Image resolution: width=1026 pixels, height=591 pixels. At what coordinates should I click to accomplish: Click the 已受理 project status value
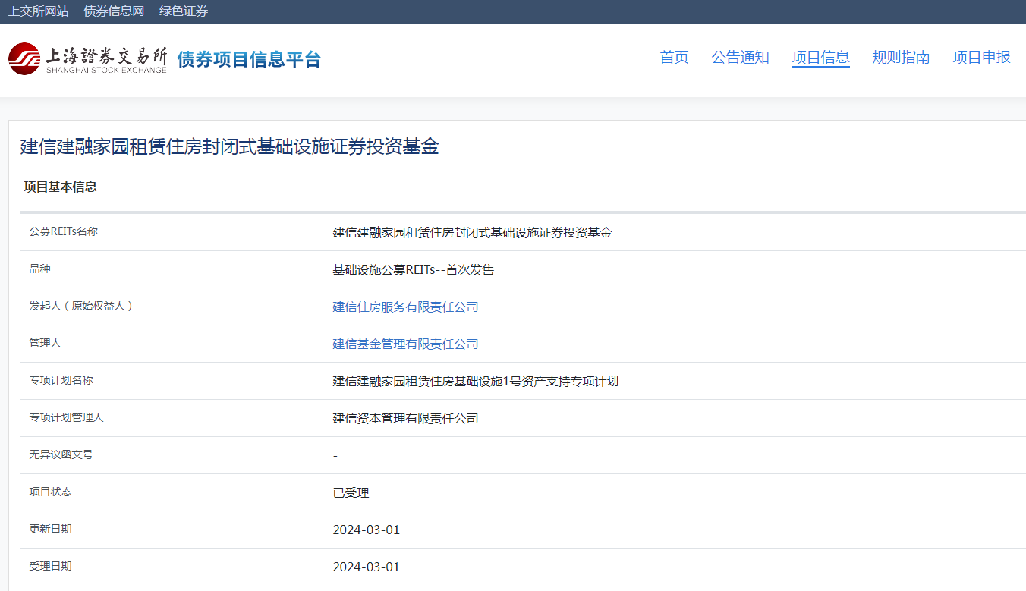point(351,493)
